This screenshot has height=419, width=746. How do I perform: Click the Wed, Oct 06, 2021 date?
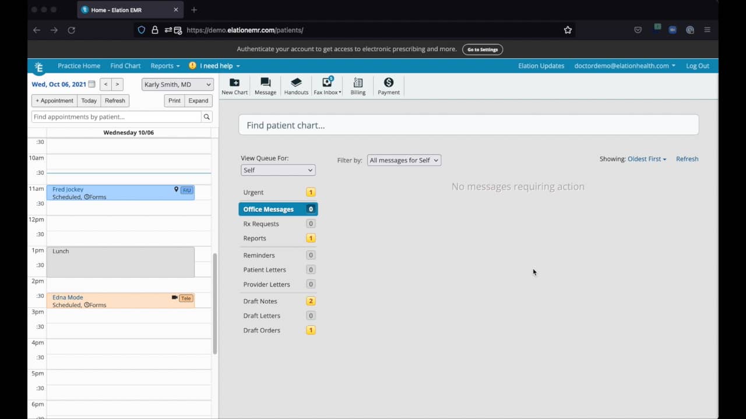[x=59, y=84]
